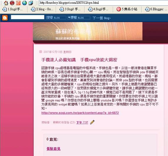Open the sogi.com.tw content link
The width and height of the screenshot is (168, 156).
pos(80,113)
